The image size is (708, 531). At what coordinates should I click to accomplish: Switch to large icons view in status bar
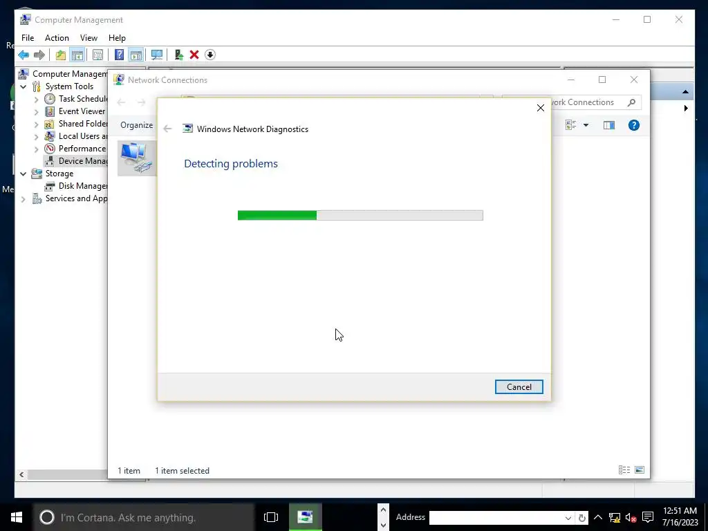(x=640, y=470)
